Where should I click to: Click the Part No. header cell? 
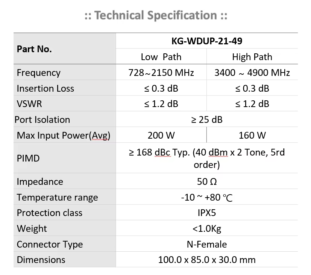pos(65,49)
